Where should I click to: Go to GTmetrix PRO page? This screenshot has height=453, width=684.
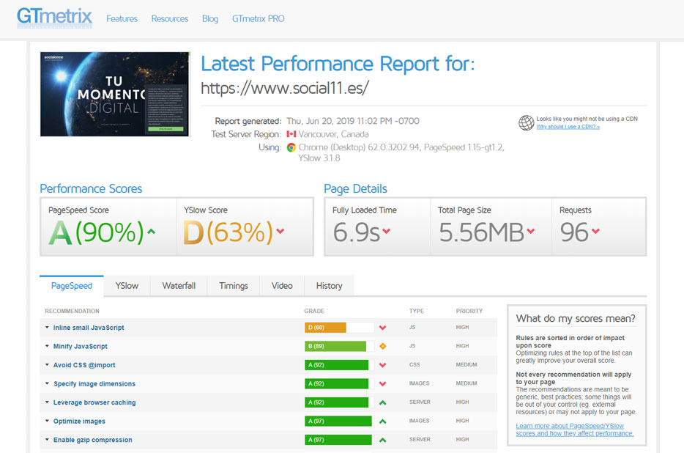pyautogui.click(x=258, y=18)
